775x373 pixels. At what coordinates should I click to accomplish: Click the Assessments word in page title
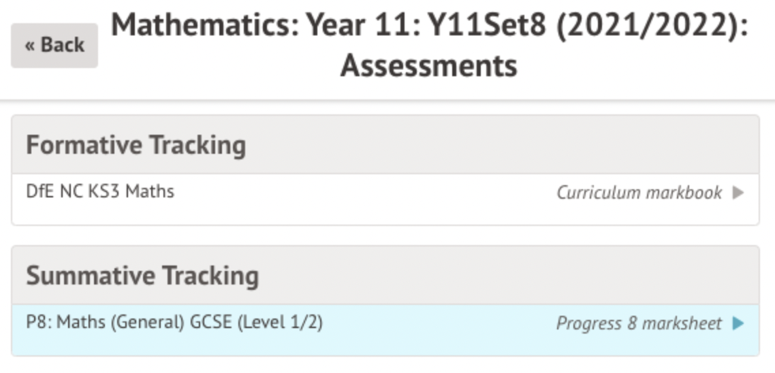point(429,67)
